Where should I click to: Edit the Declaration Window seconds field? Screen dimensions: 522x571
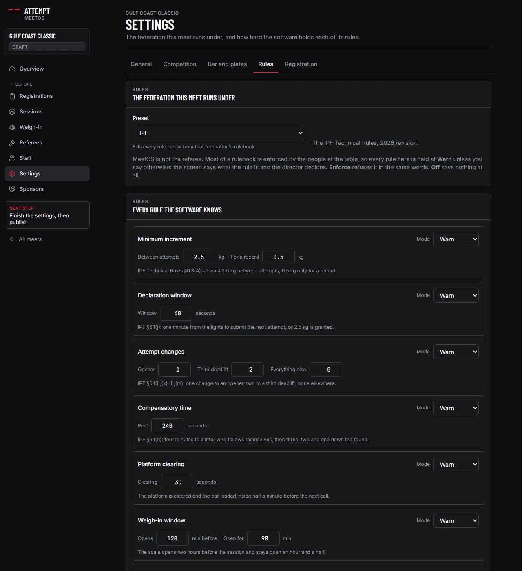176,313
